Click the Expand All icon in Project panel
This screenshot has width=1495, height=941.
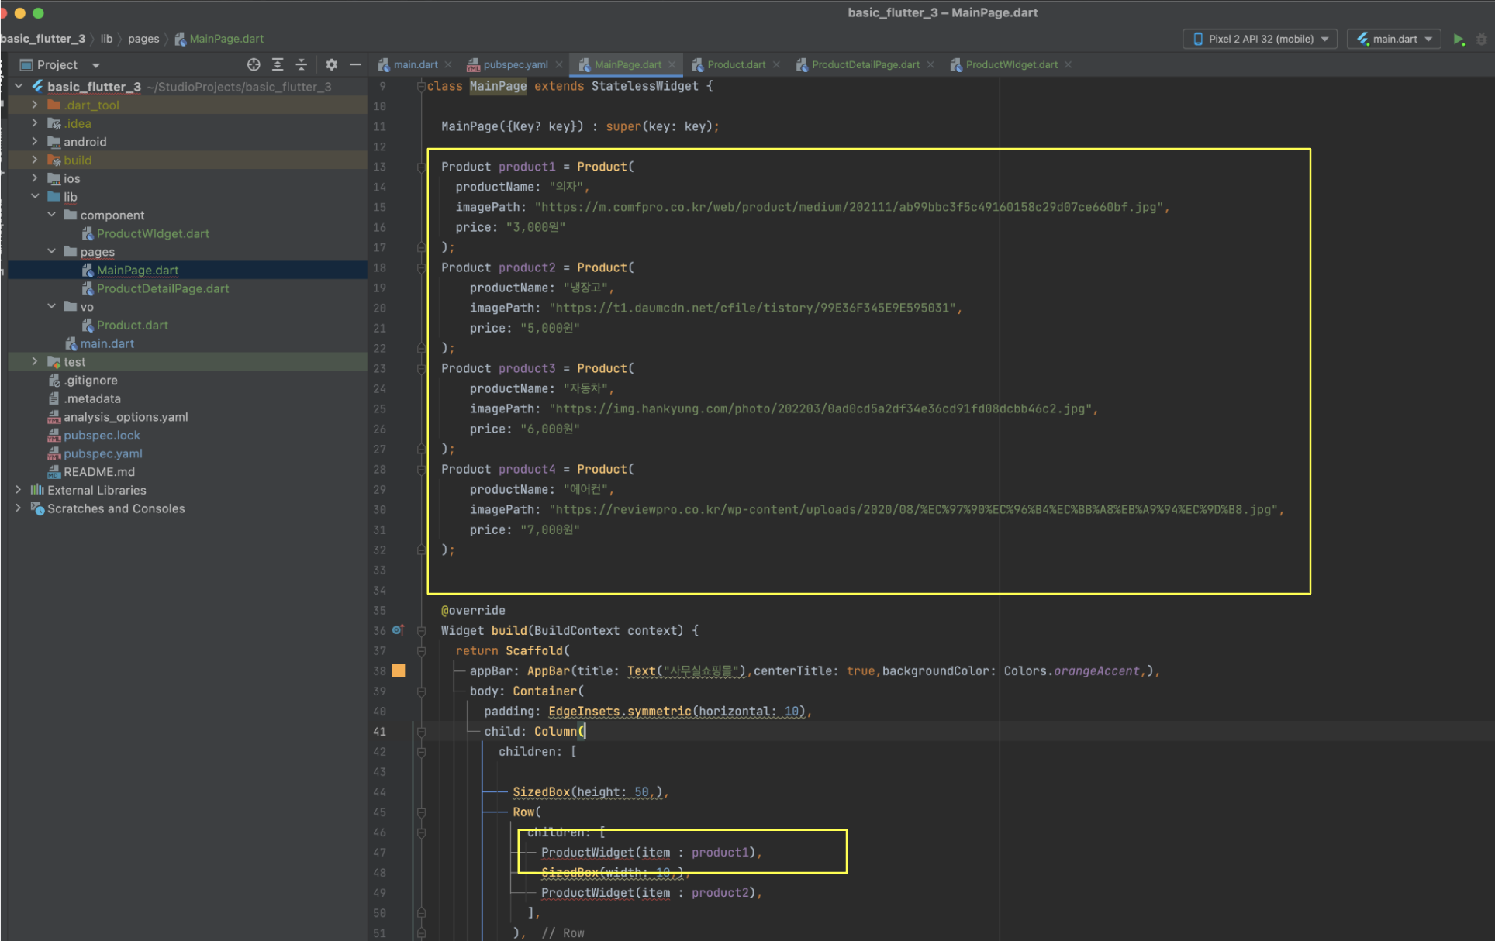(278, 65)
